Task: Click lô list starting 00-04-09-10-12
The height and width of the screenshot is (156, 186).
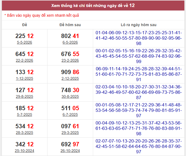Action: coord(139,128)
